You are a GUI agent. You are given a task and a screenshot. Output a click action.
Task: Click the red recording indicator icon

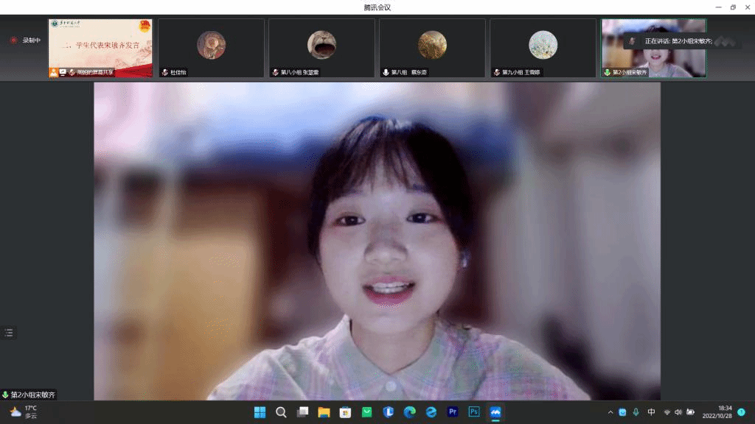[x=13, y=40]
